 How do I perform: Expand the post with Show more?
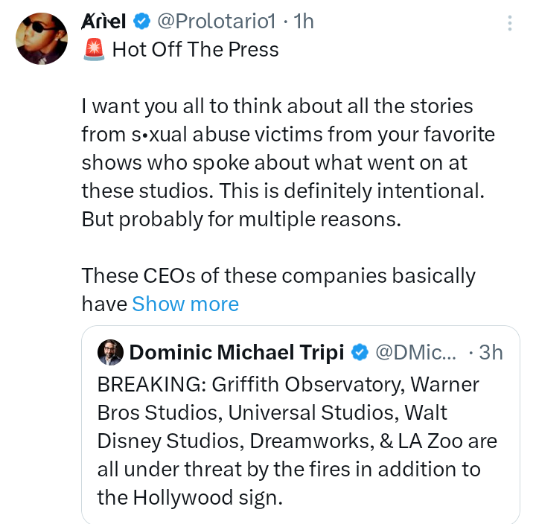point(185,304)
